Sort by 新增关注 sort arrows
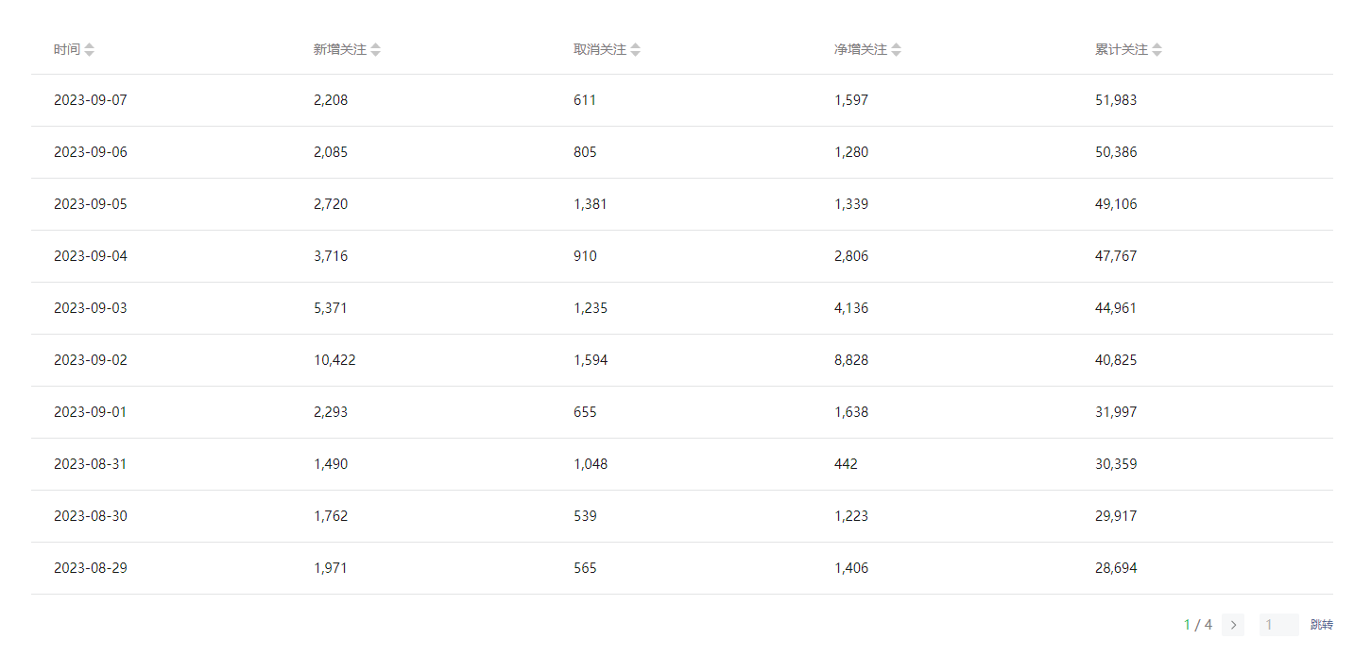 pos(375,50)
